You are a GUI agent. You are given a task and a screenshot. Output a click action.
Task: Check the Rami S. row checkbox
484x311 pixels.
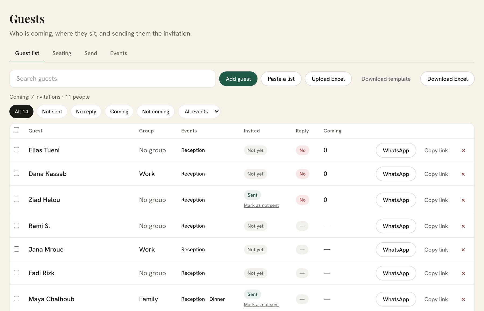coord(17,225)
